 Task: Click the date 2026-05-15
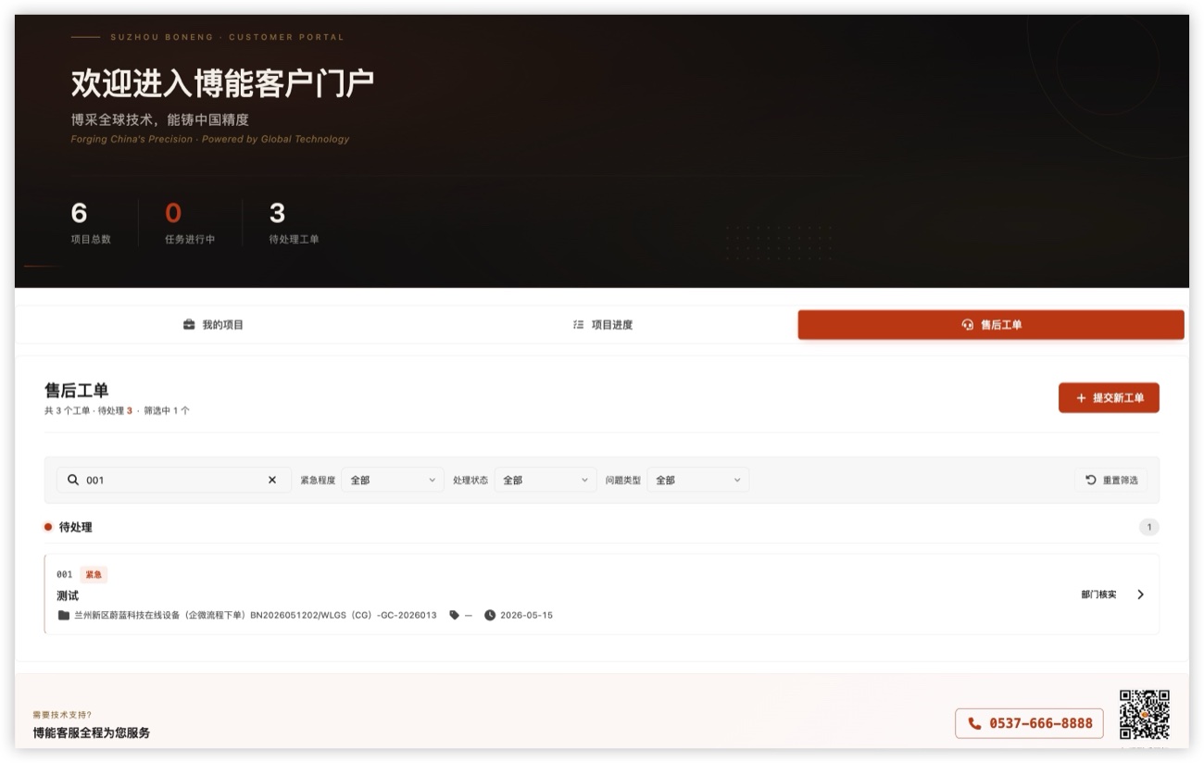point(526,615)
